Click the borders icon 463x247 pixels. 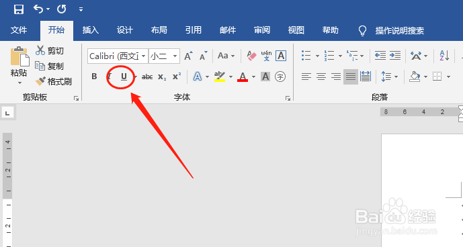[437, 77]
